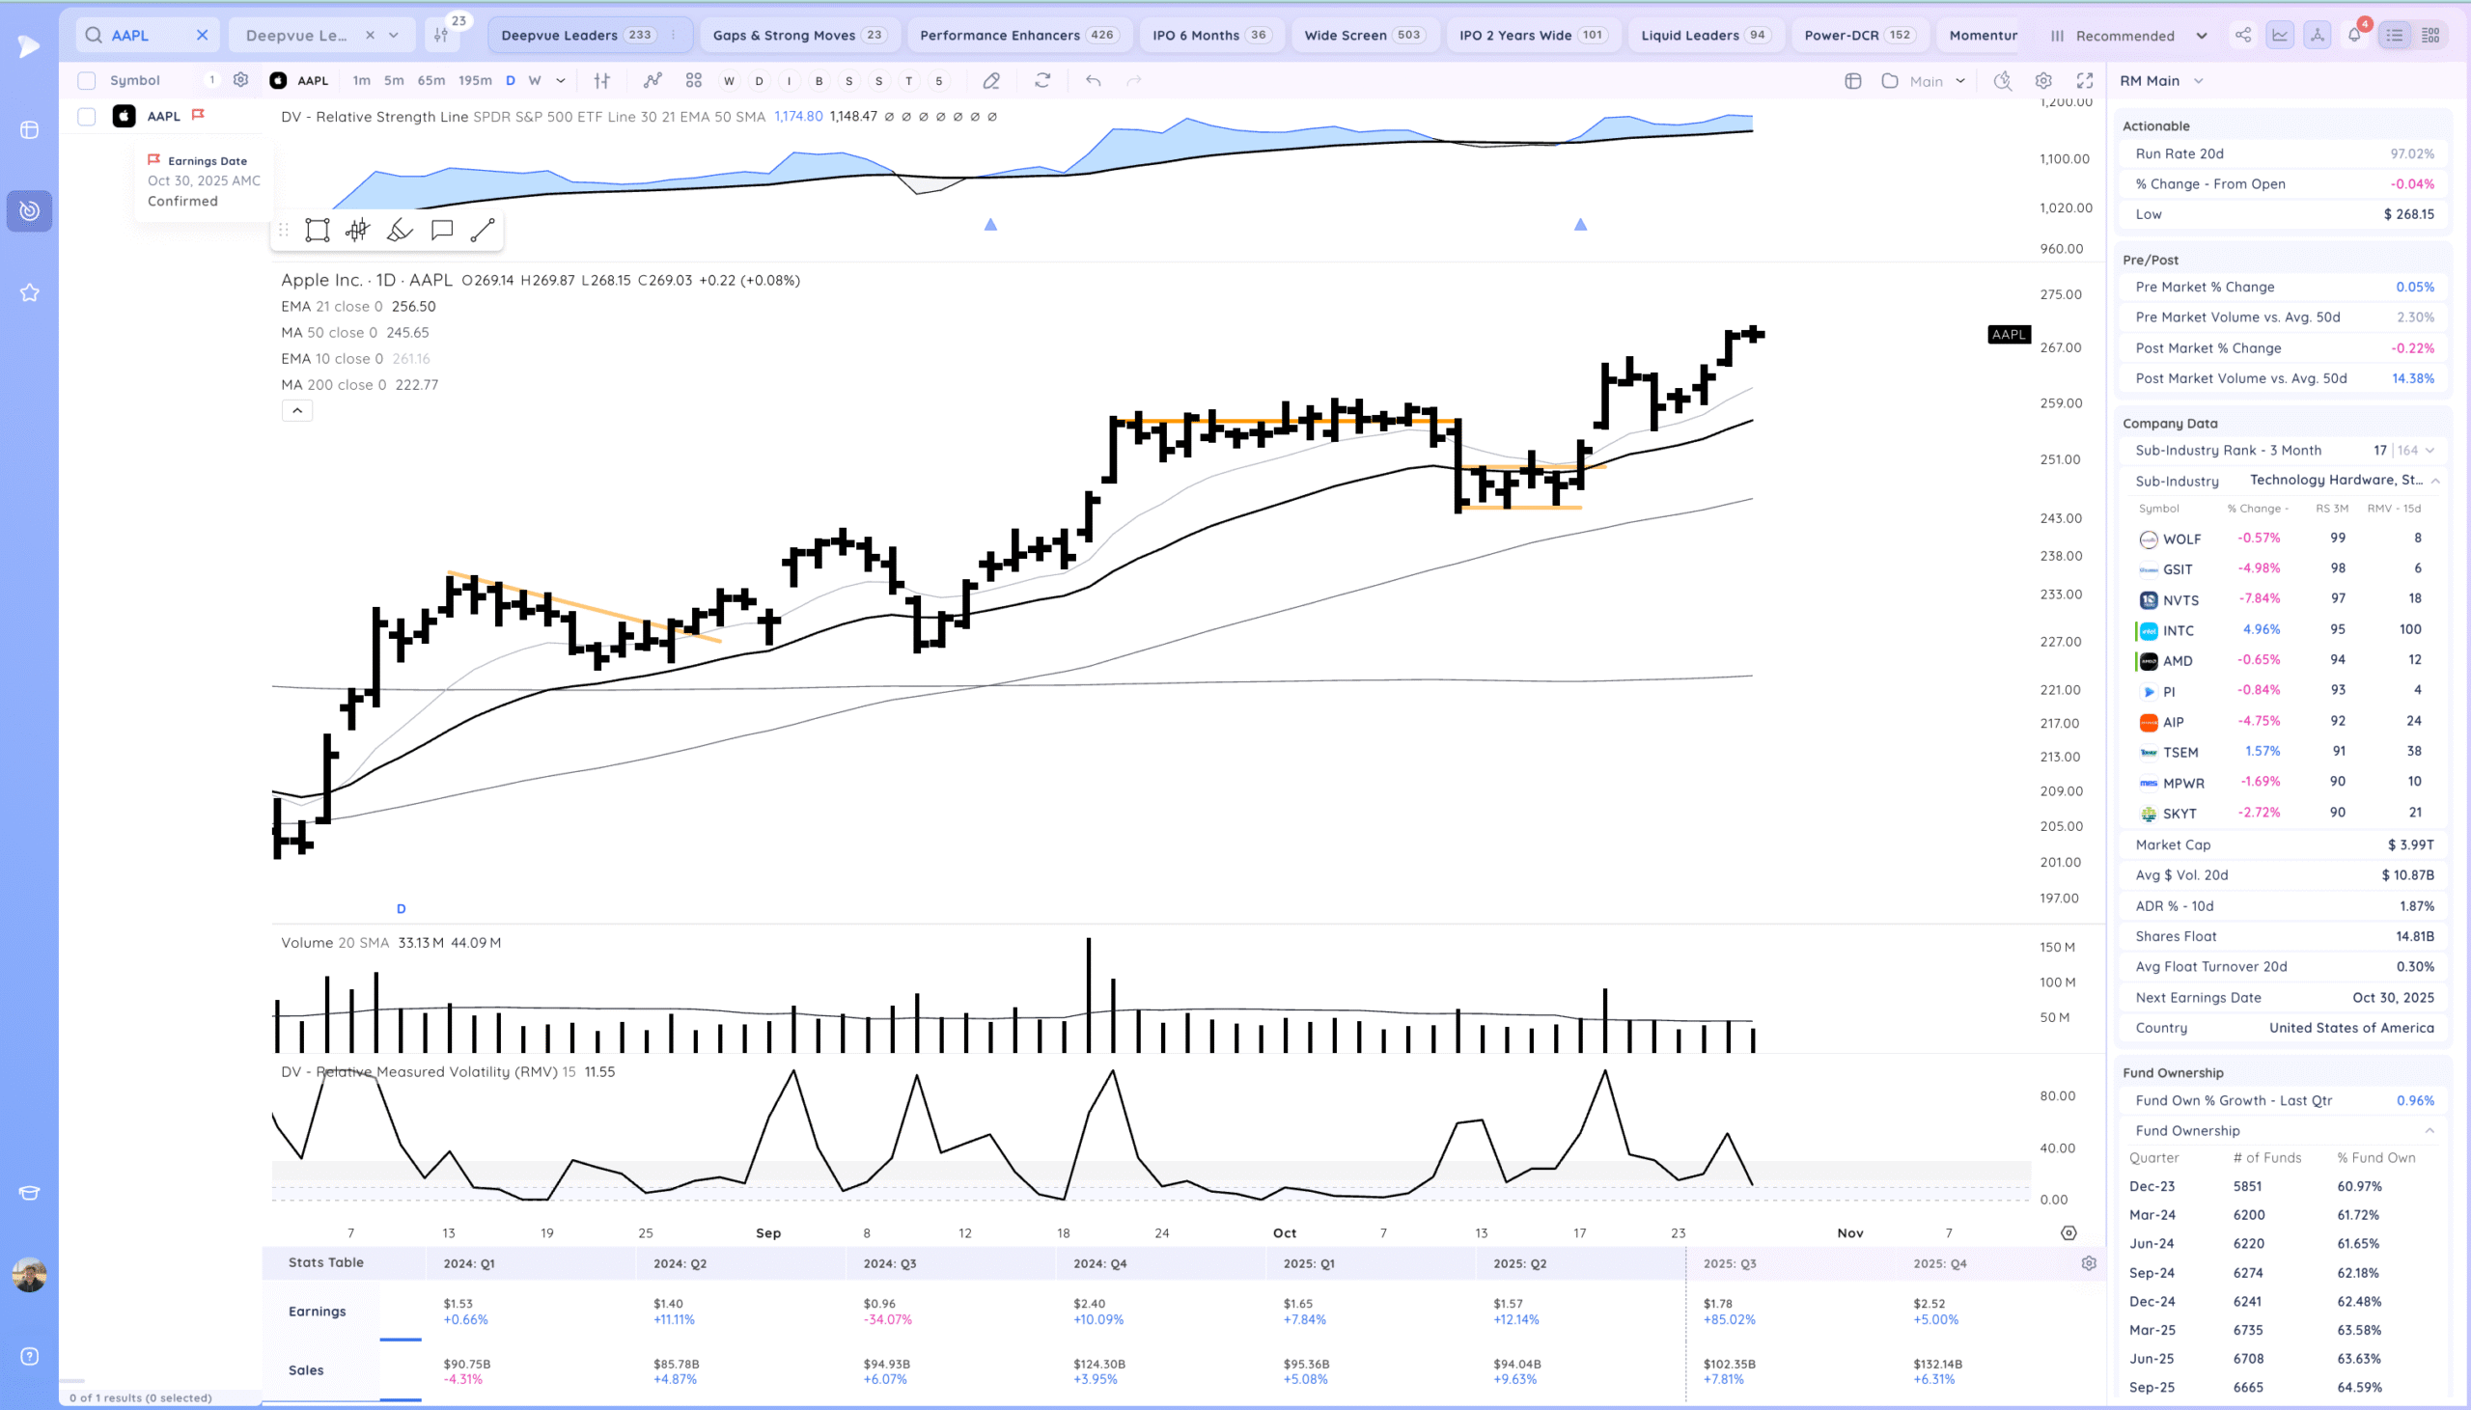This screenshot has width=2471, height=1410.
Task: Check the AAPL row checkbox
Action: click(x=86, y=116)
